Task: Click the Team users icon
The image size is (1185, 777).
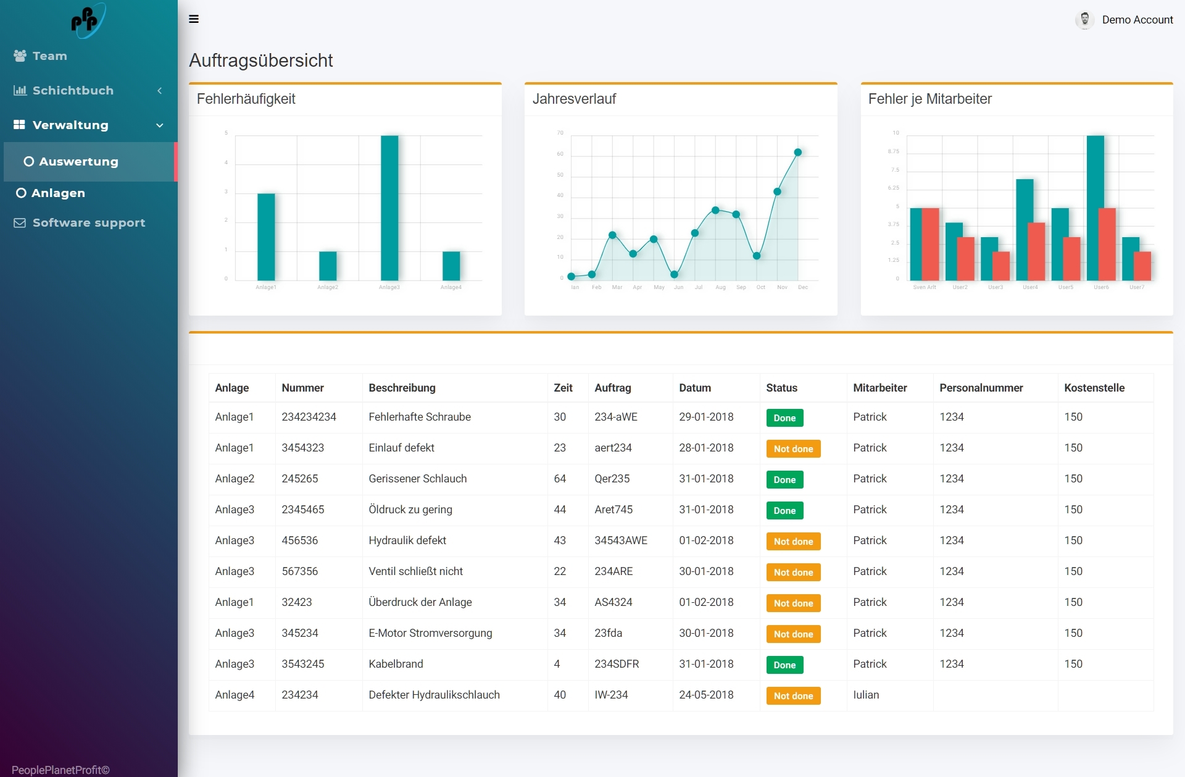Action: pos(20,56)
